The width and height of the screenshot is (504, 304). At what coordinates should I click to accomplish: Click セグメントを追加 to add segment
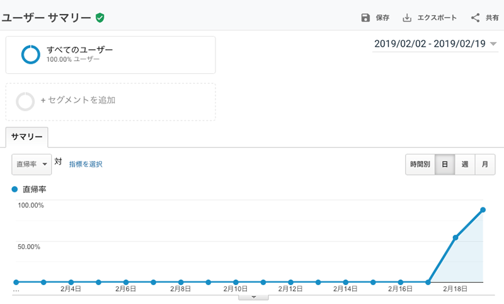click(x=77, y=100)
